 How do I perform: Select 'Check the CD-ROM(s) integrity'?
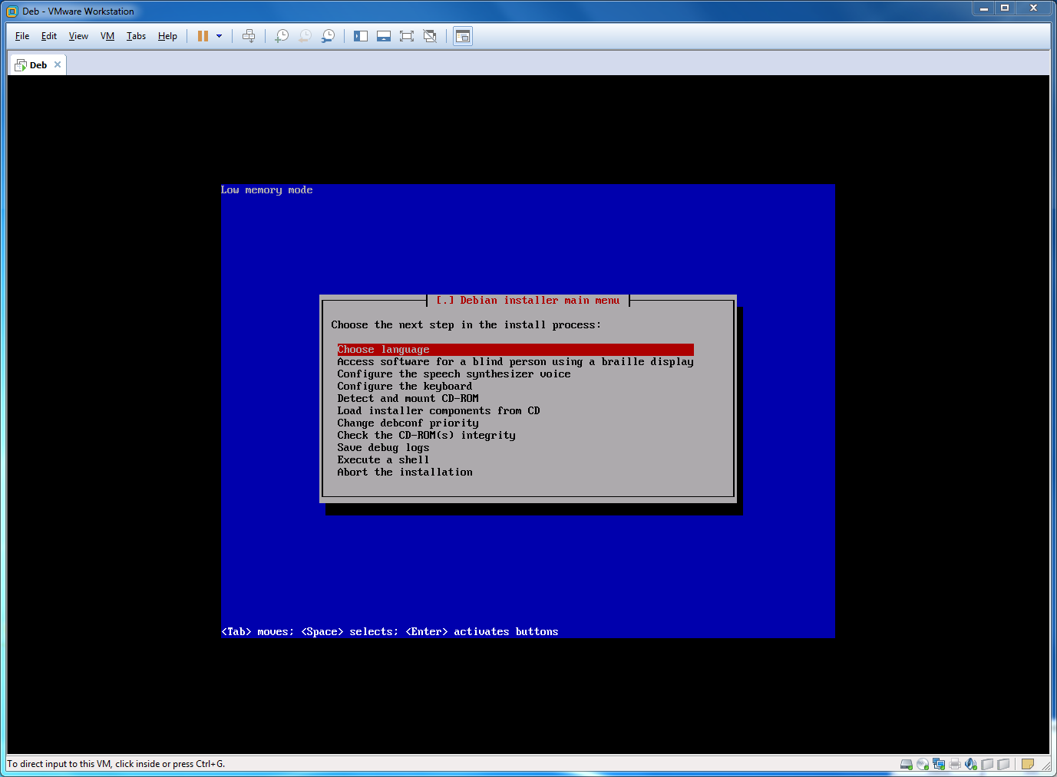pos(426,436)
